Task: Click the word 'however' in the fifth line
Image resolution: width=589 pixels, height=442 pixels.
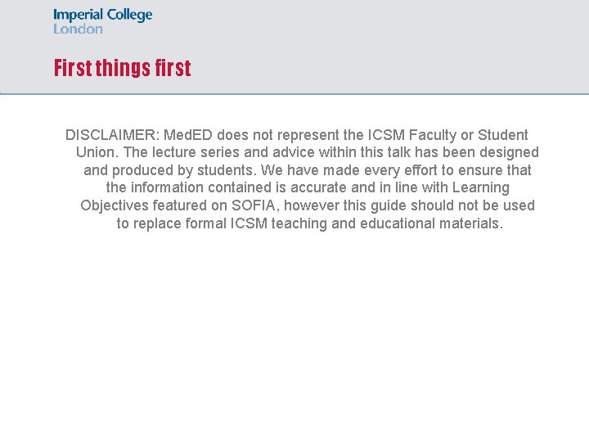Action: (x=310, y=205)
